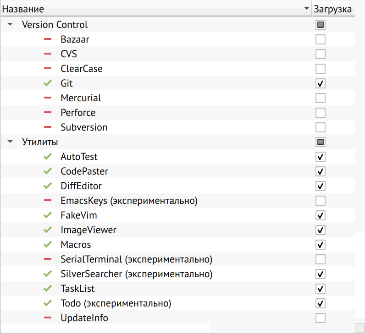
Task: Uncheck the TaskList load checkbox
Action: (x=321, y=288)
